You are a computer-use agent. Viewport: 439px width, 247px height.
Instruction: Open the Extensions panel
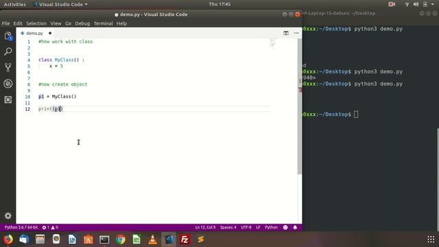coord(8,99)
